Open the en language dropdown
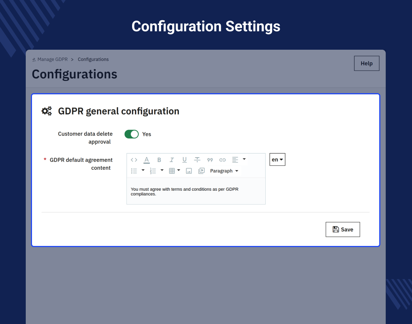Screen dimensions: 412x324 coord(277,160)
